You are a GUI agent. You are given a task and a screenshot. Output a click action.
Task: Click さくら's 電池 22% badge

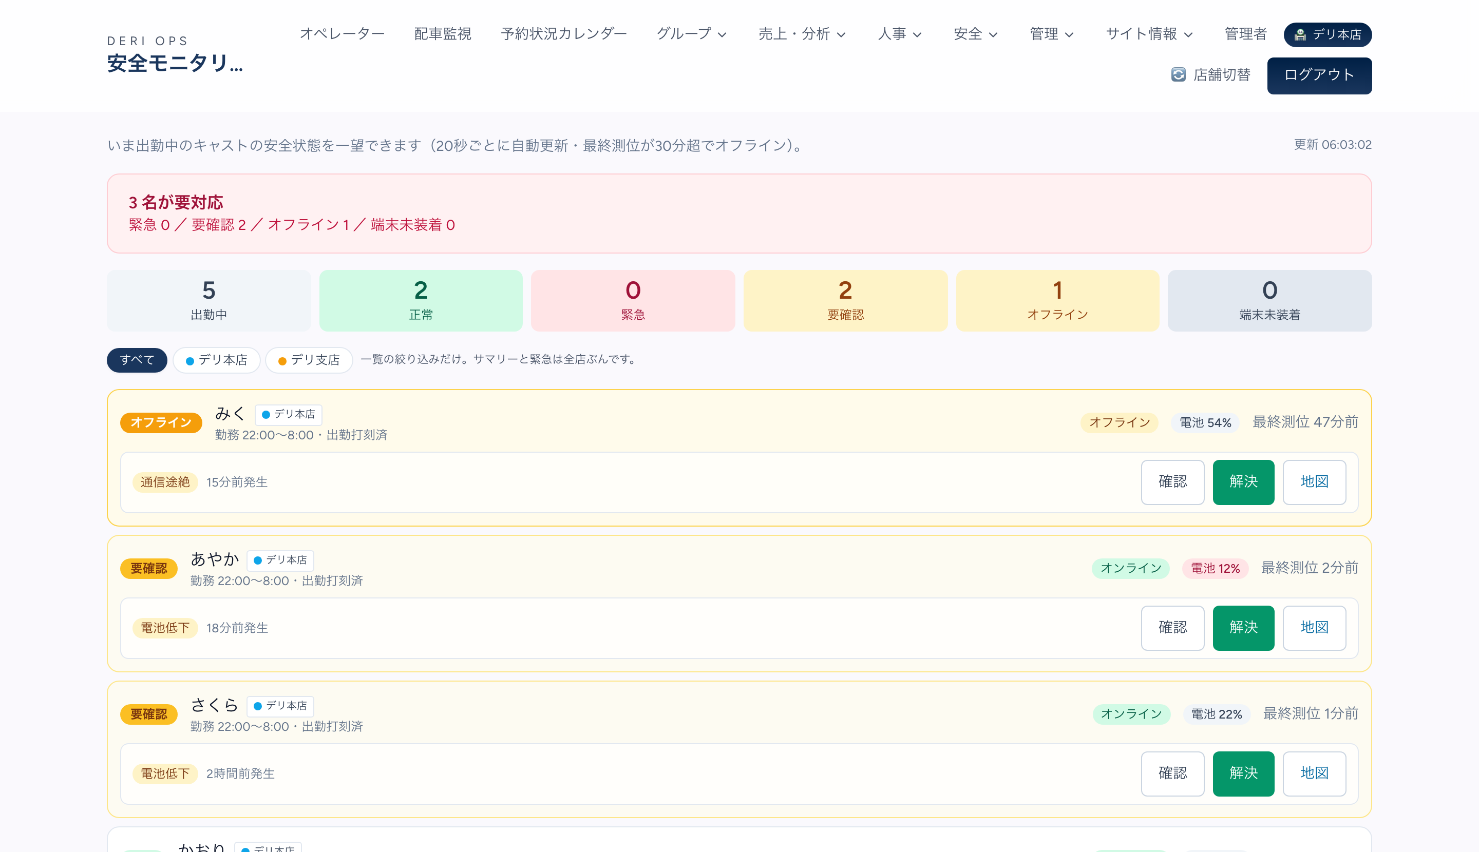click(x=1217, y=714)
